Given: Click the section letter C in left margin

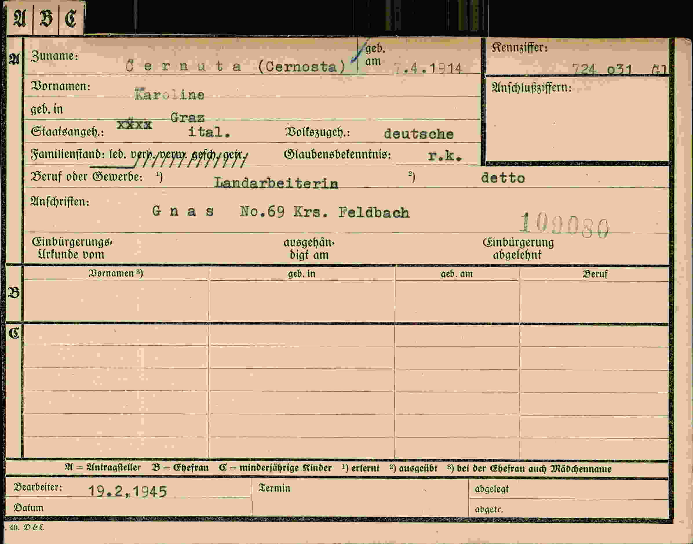Looking at the screenshot, I should click(x=14, y=333).
